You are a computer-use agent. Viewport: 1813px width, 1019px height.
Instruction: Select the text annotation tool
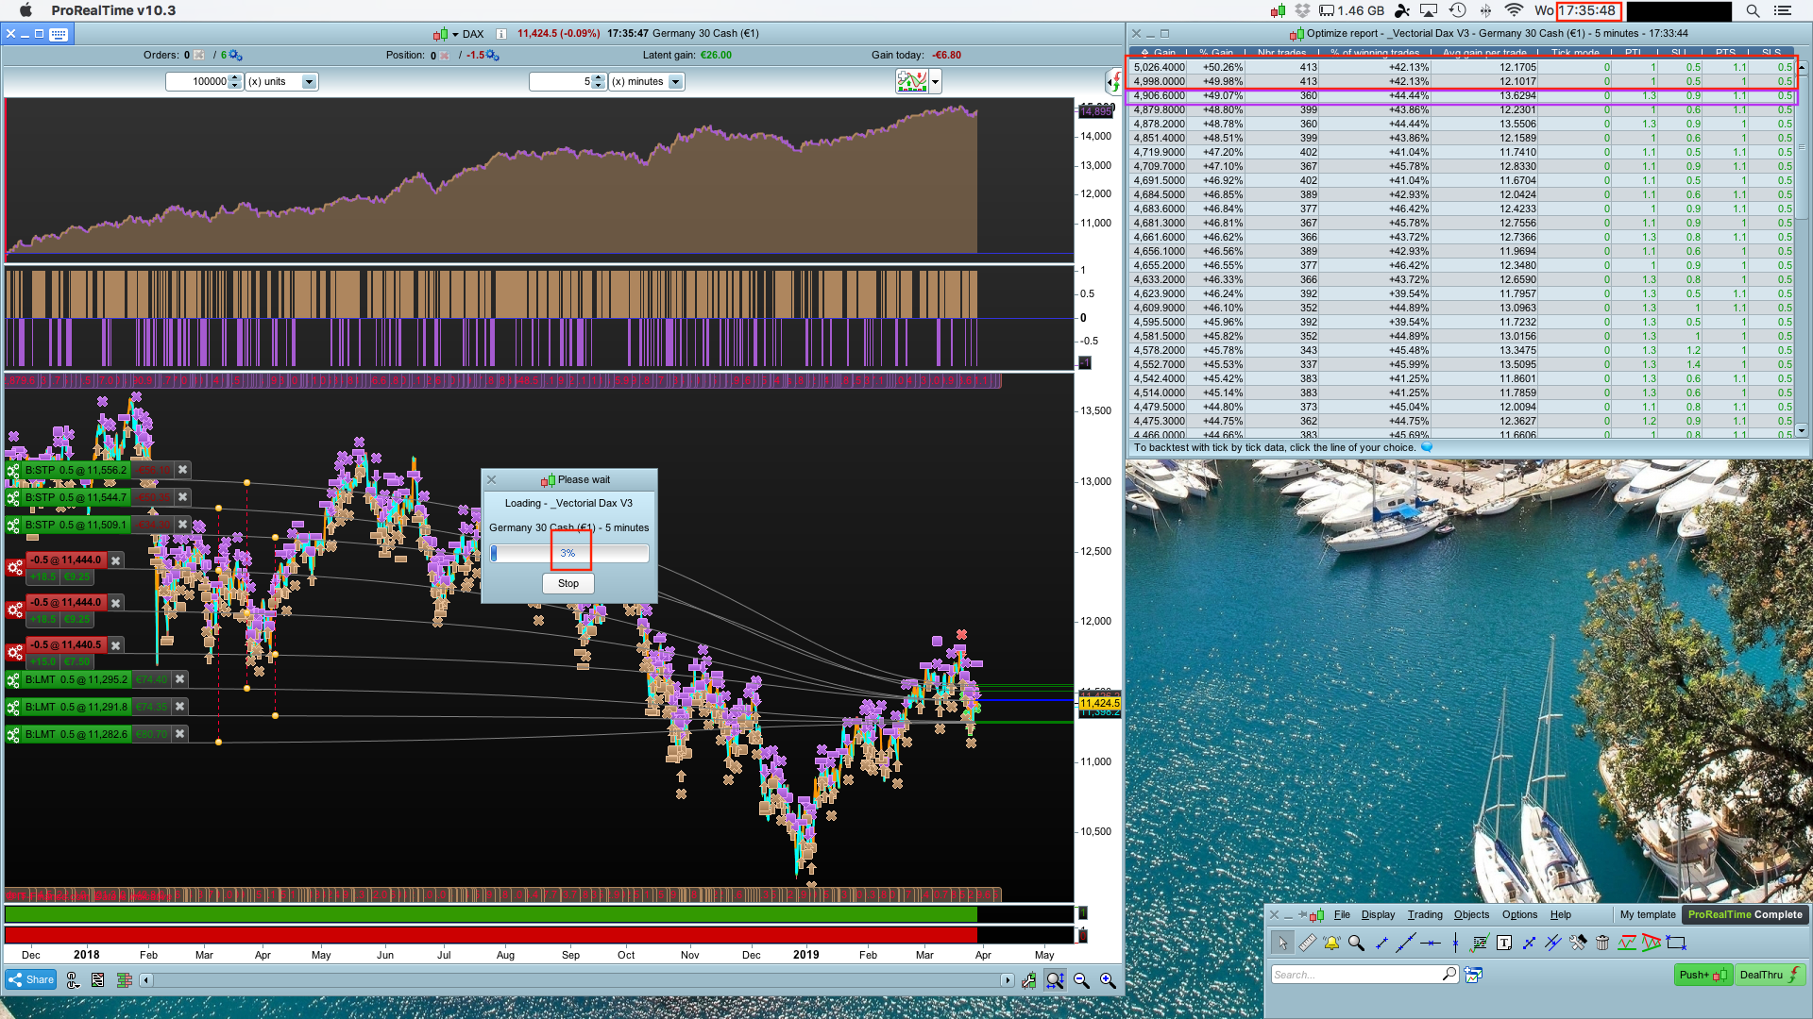tap(1504, 943)
